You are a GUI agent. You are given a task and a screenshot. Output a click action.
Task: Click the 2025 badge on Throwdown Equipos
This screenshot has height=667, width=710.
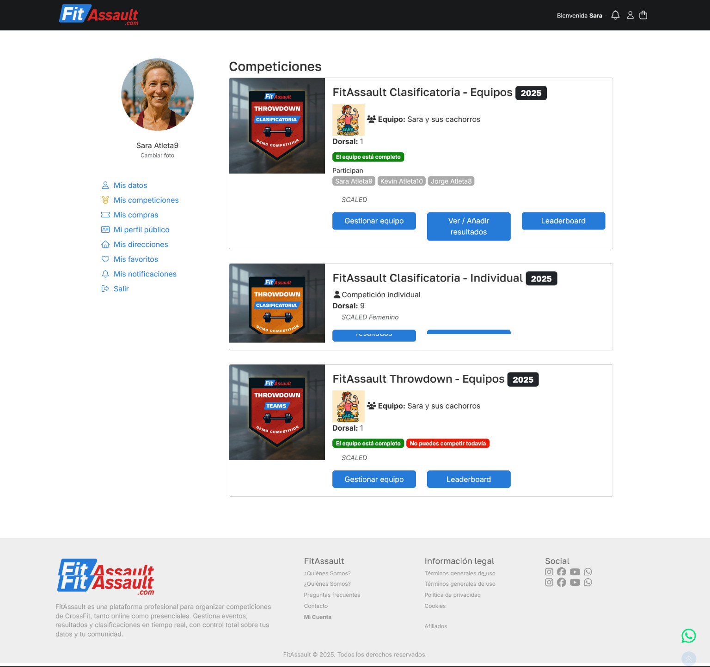pyautogui.click(x=523, y=379)
